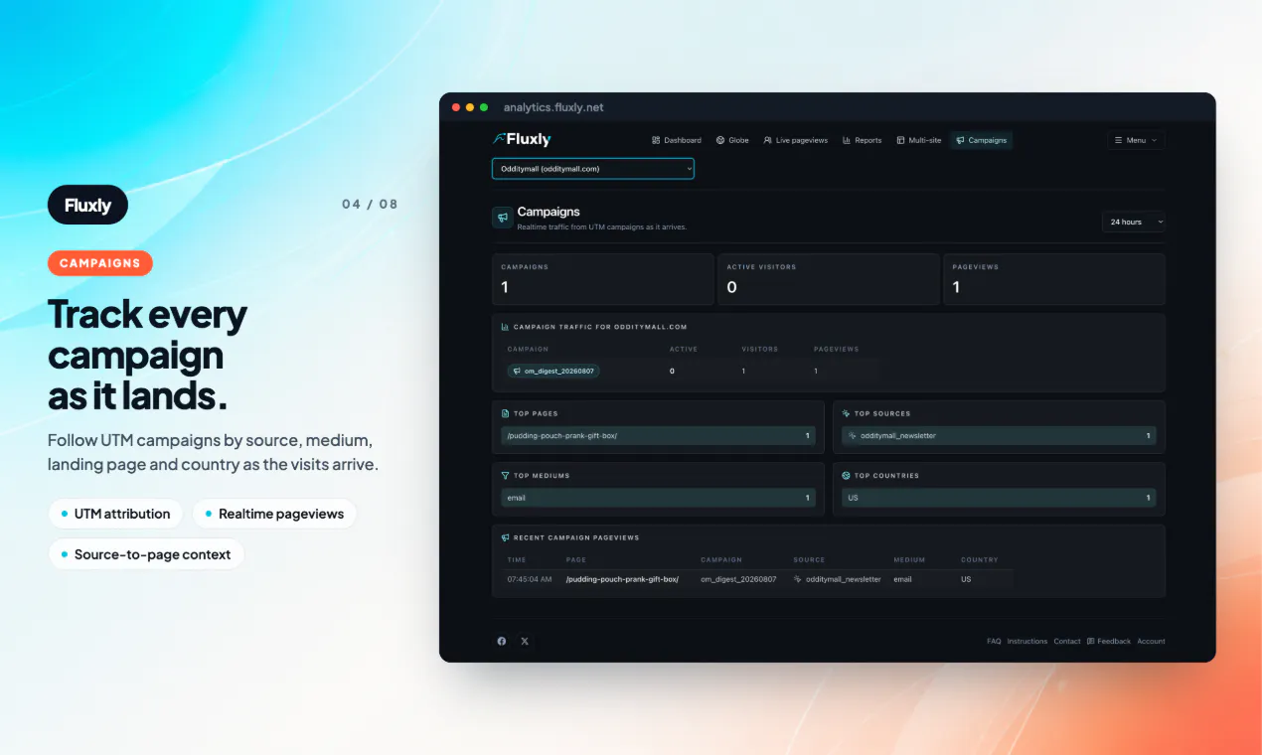Click the US cell in the recent pageviews row
The width and height of the screenshot is (1262, 755).
[966, 579]
